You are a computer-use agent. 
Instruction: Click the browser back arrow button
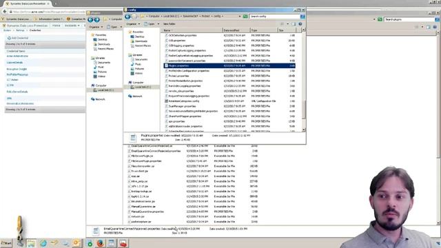click(5, 12)
